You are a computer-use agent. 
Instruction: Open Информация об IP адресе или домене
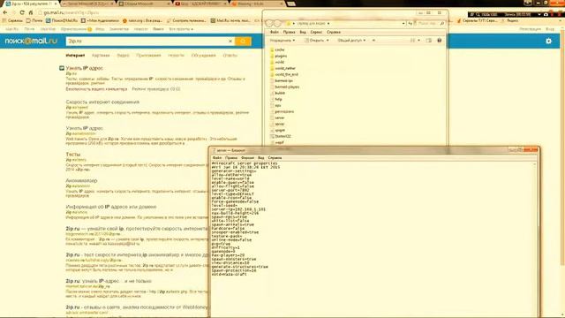(111, 207)
